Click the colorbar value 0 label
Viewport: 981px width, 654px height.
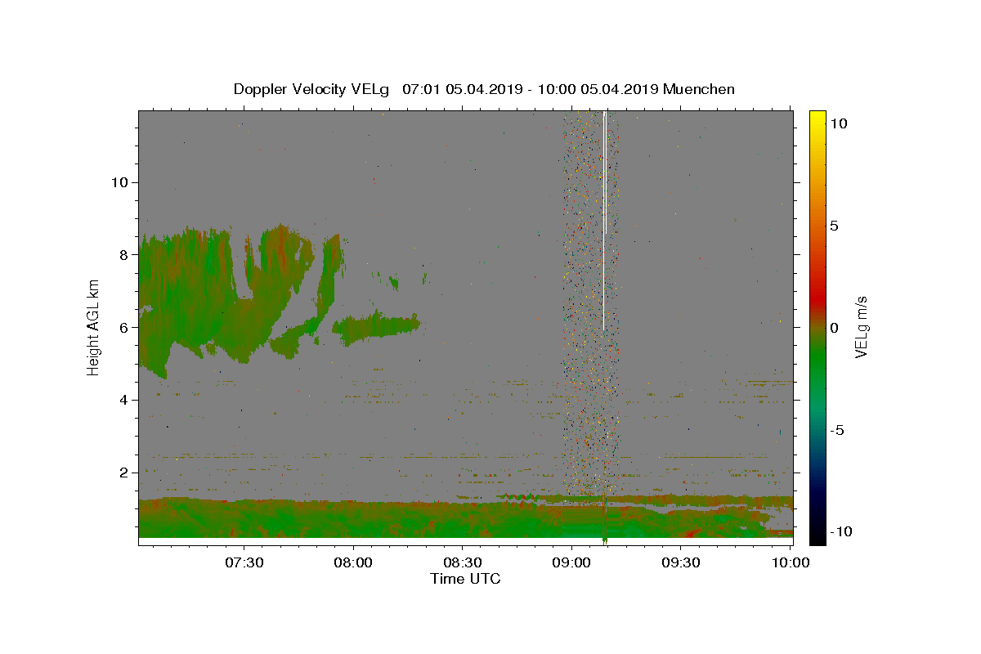834,327
